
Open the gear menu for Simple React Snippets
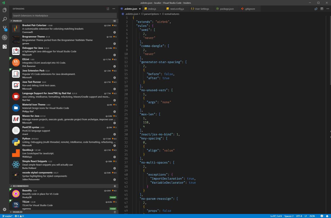pos(115,168)
